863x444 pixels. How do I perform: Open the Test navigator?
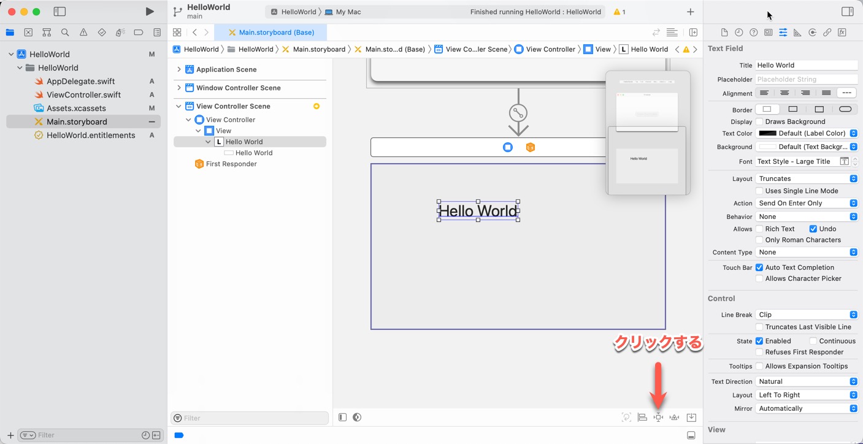[x=102, y=33]
